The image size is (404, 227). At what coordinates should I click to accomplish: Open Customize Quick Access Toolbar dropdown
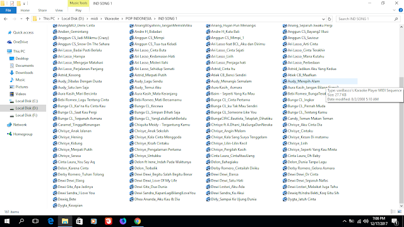[x=24, y=4]
